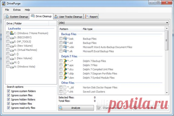Click the drive icon next to G: (New Volume)
Image resolution: width=174 pixels, height=116 pixels.
point(12,46)
